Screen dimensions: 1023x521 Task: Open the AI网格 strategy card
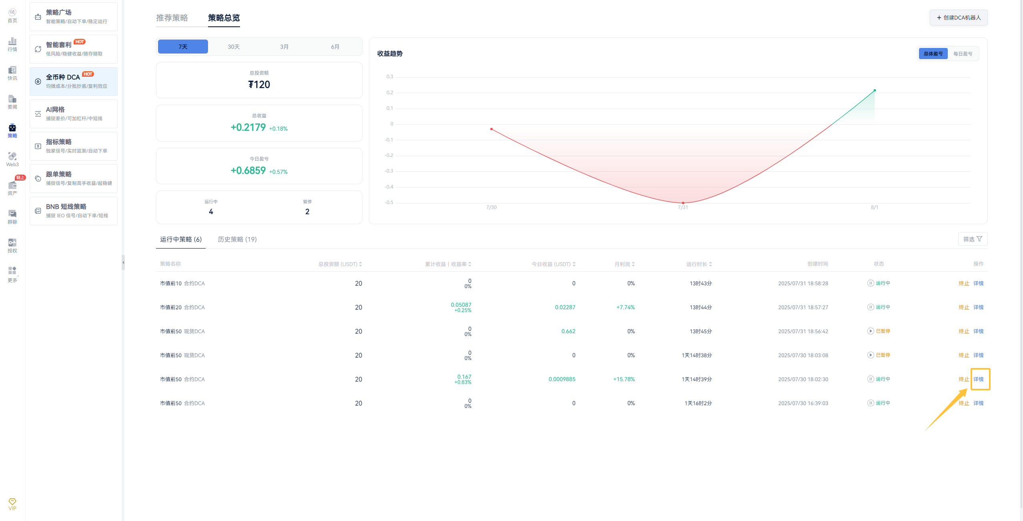(74, 114)
